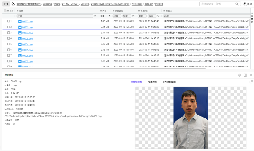Open the 00002.png file link
The height and width of the screenshot is (151, 254).
(x=27, y=33)
